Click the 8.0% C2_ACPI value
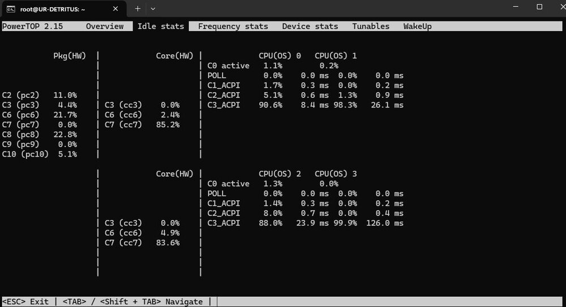 click(273, 213)
